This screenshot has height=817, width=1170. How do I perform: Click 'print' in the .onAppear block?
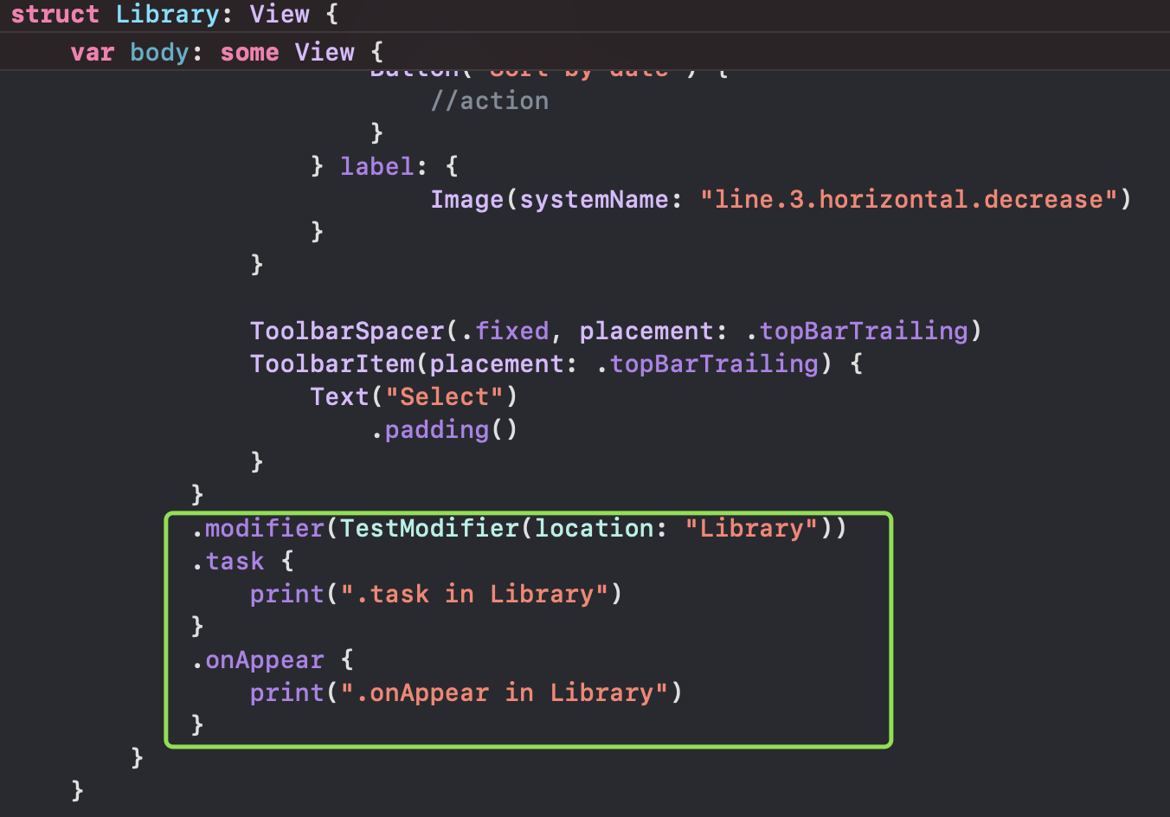point(287,692)
